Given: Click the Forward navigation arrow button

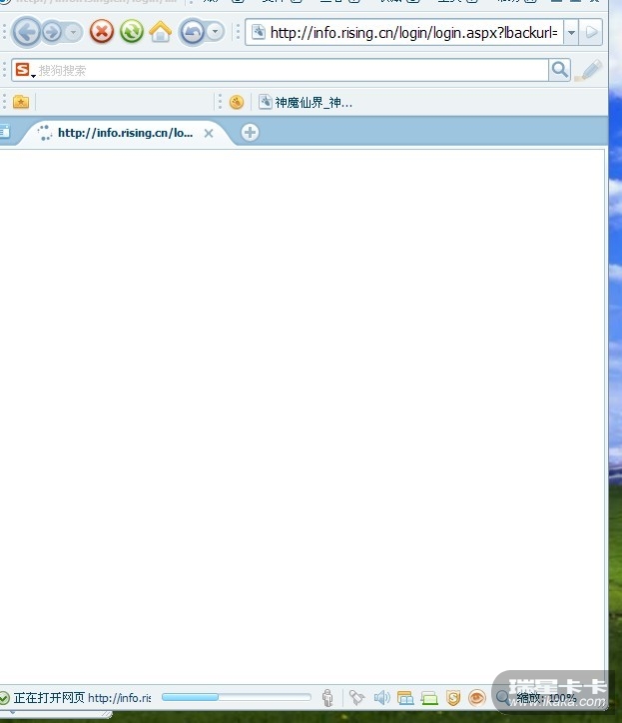Looking at the screenshot, I should click(53, 32).
